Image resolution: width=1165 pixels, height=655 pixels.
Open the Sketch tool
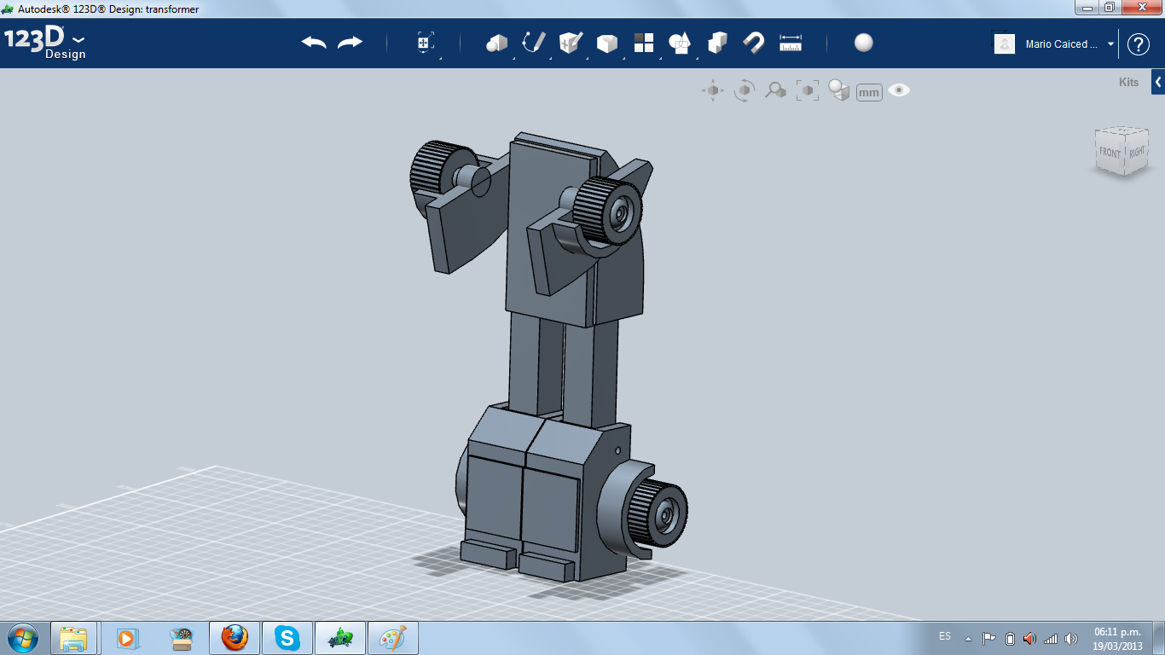pos(534,43)
